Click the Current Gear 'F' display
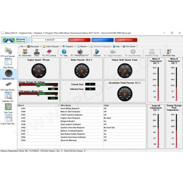183x183 pixels. pyautogui.click(x=90, y=84)
